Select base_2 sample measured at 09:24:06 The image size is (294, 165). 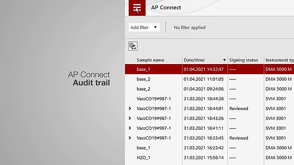(144, 89)
